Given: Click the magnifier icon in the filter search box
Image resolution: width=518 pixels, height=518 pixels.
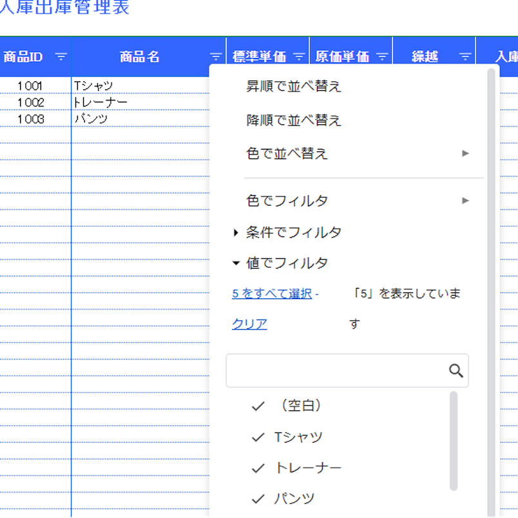Looking at the screenshot, I should [x=456, y=370].
